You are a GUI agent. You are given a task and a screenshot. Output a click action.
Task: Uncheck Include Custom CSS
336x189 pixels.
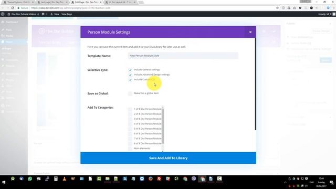(x=130, y=80)
